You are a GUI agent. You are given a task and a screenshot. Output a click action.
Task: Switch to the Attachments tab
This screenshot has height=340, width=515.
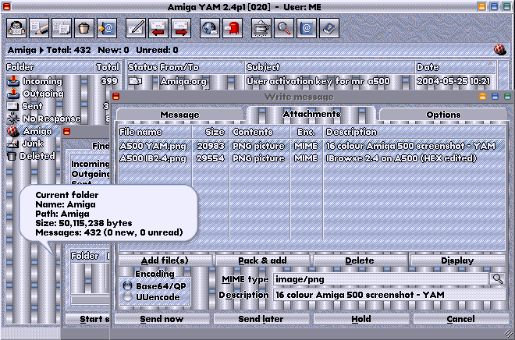tap(311, 114)
